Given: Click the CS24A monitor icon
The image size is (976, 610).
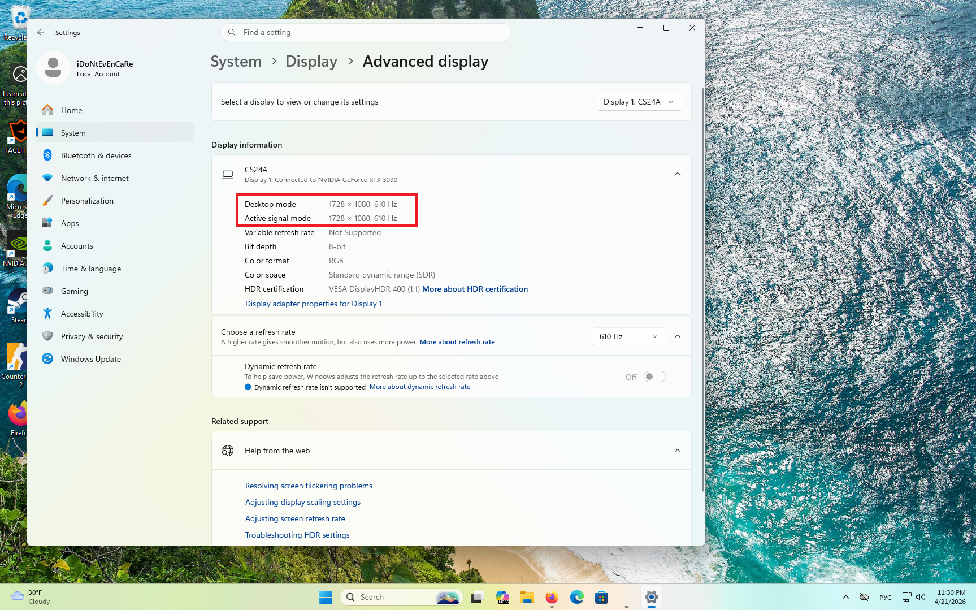Looking at the screenshot, I should tap(228, 174).
